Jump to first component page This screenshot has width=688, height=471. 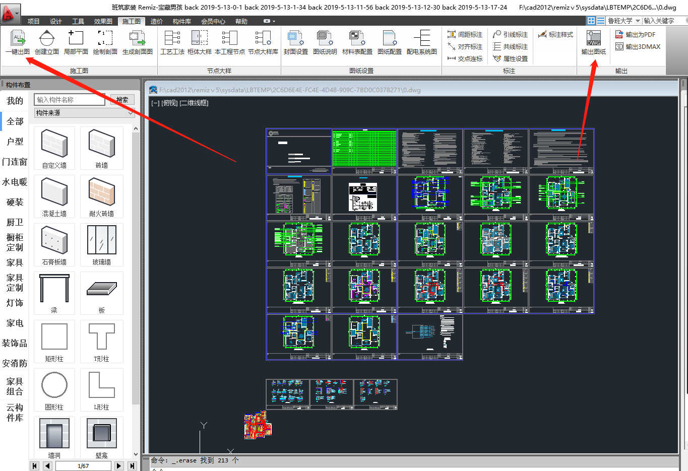(x=35, y=466)
